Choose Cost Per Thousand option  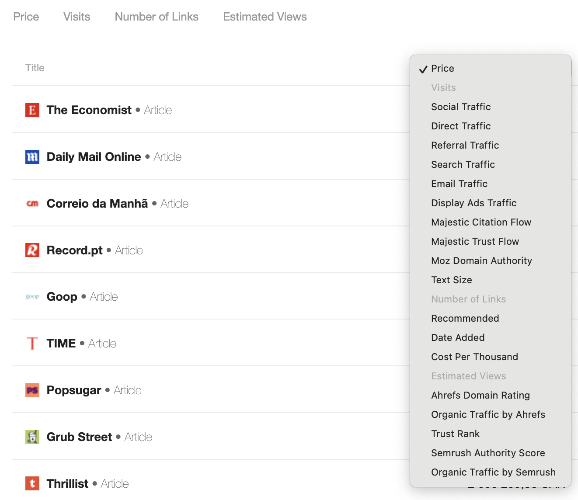point(491,357)
